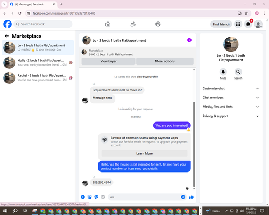This screenshot has height=215, width=269.
Task: Open the listing thumbnail in right panel
Action: 231,44
